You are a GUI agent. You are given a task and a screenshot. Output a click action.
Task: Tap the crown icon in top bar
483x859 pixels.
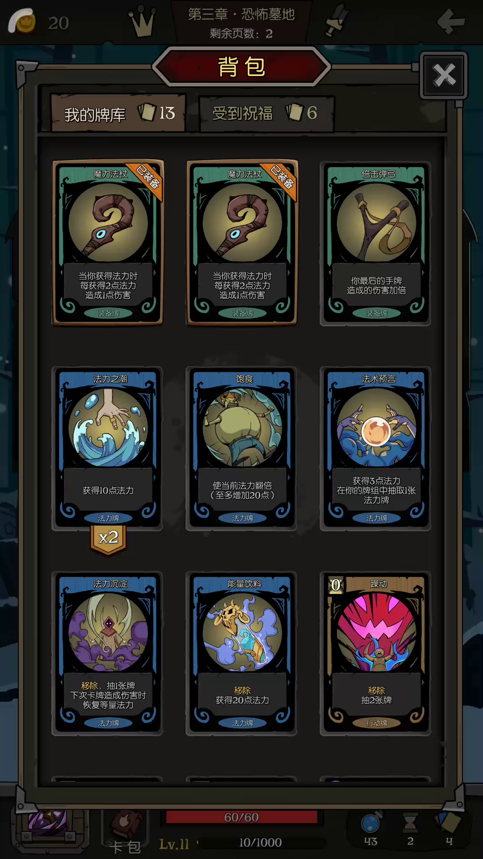coord(142,21)
